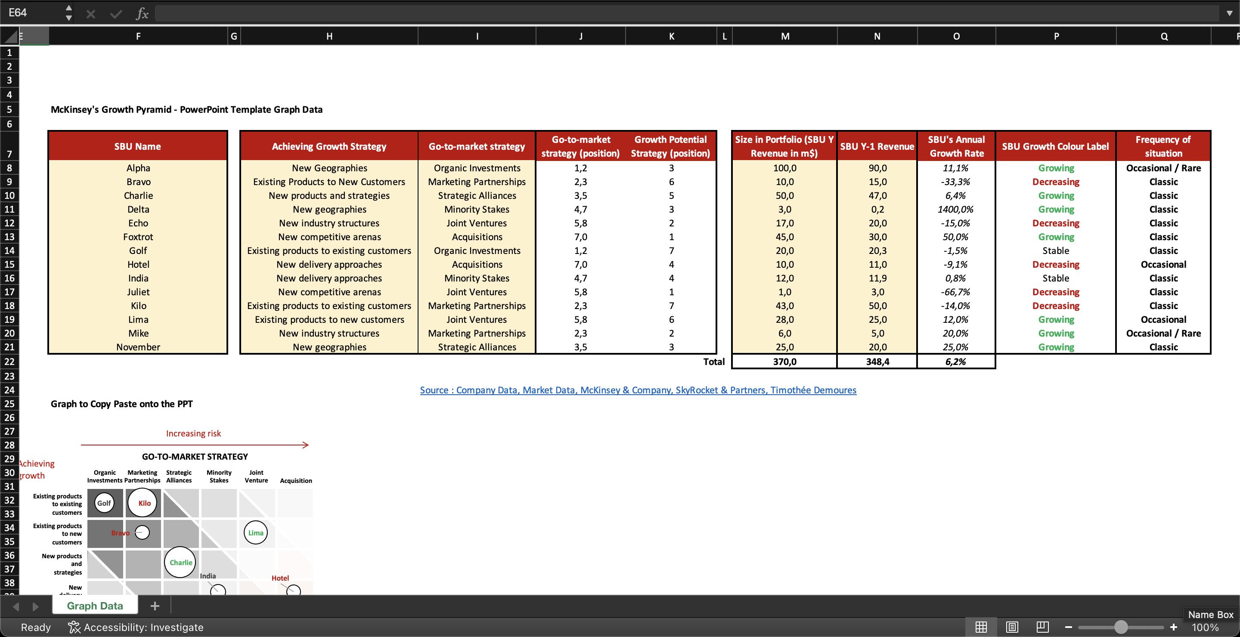Select the Golf bubble in the chart
This screenshot has width=1240, height=637.
tap(104, 503)
